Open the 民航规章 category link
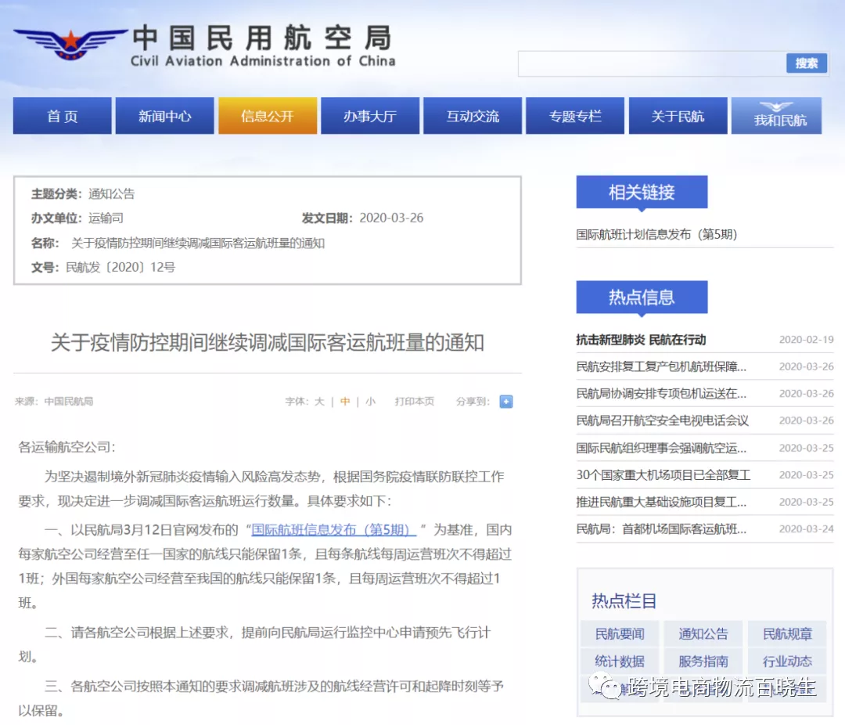845x725 pixels. [787, 634]
